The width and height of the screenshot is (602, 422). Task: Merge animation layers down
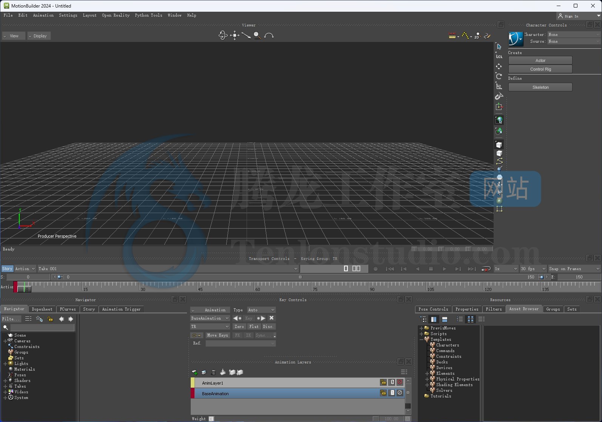pyautogui.click(x=223, y=373)
